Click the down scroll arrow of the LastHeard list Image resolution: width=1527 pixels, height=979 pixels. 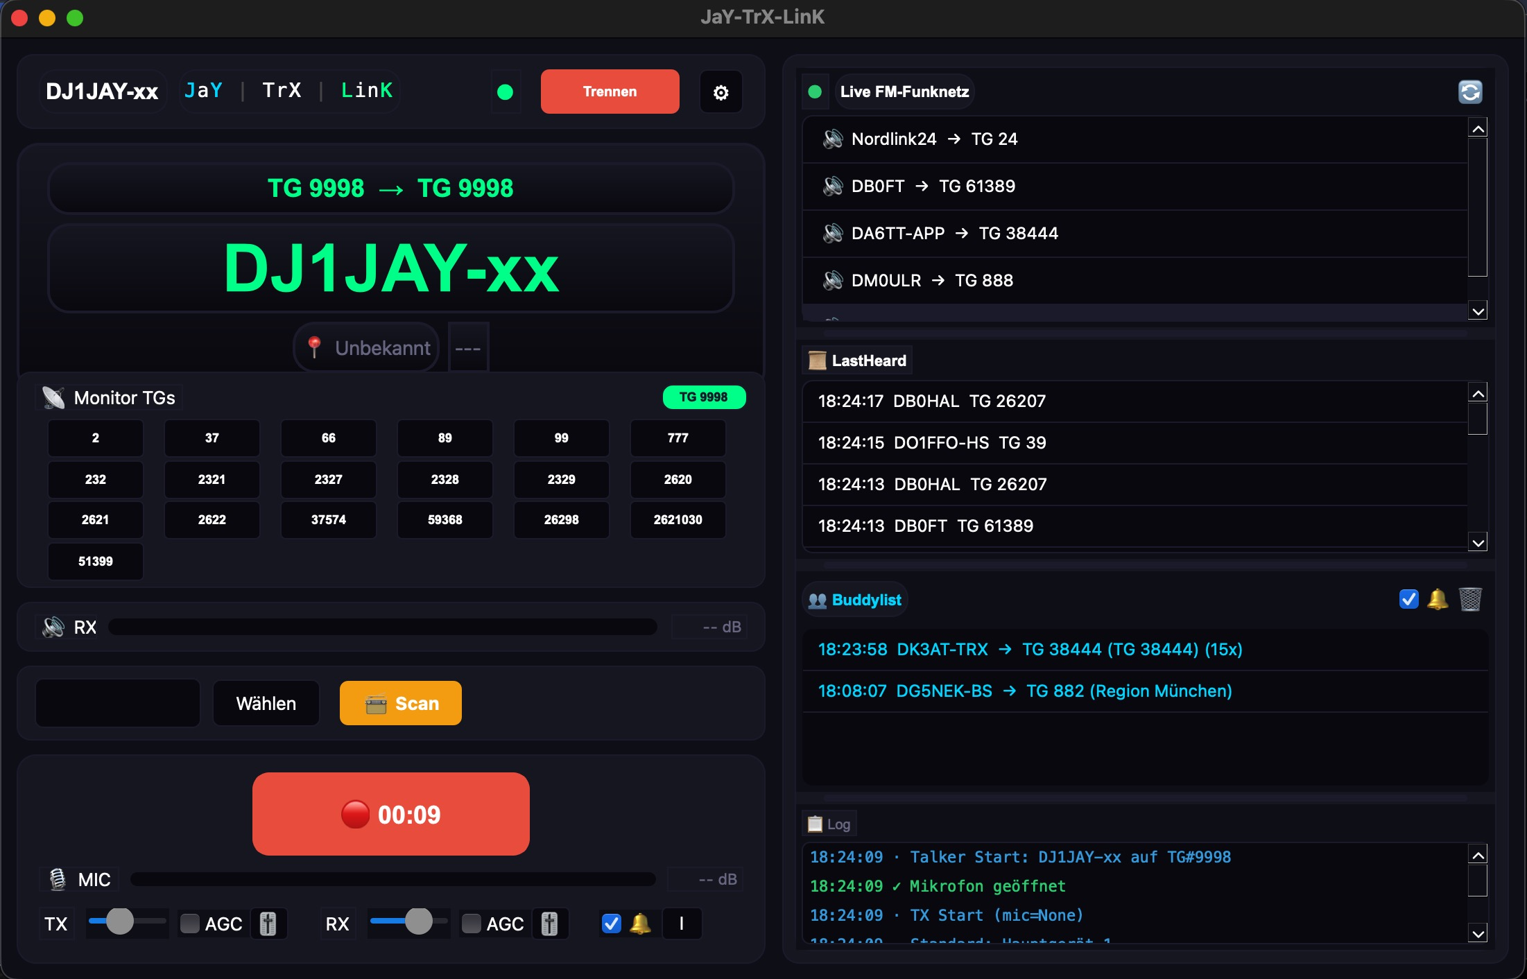click(1479, 543)
